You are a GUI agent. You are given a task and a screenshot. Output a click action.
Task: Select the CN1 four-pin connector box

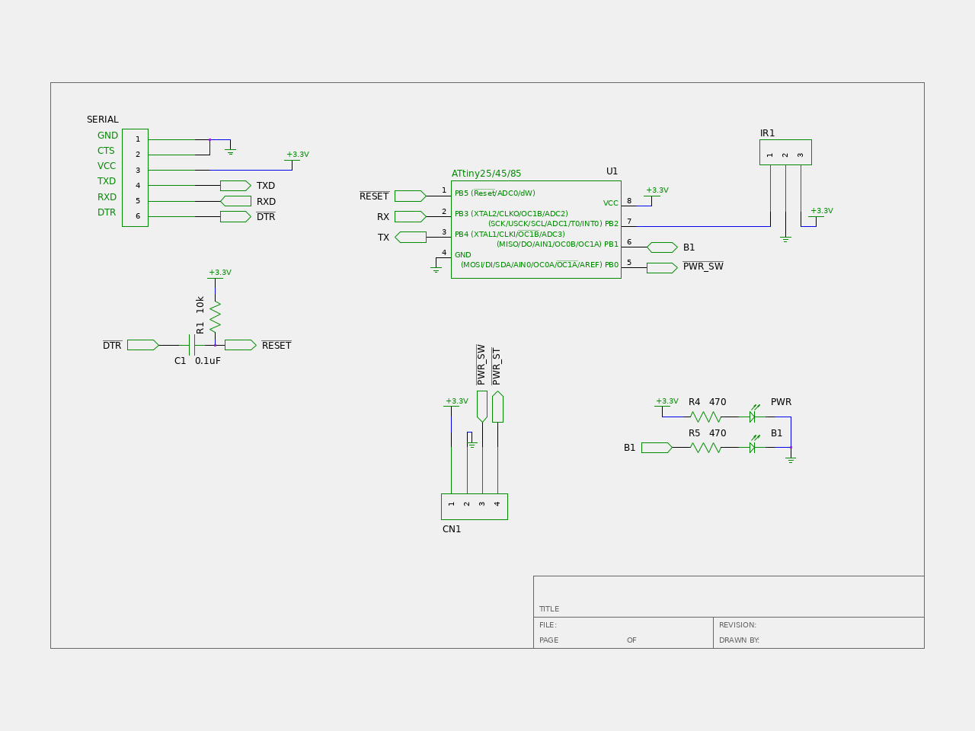tap(474, 506)
